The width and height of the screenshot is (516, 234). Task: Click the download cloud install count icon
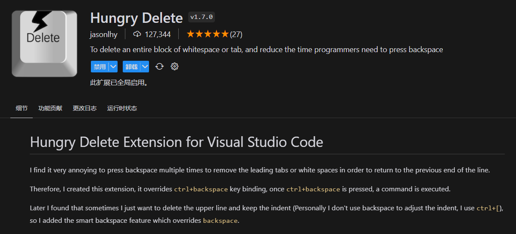[137, 34]
